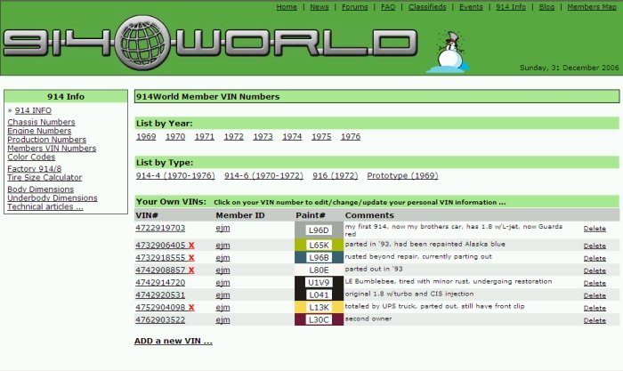Click the L041 paint swatch
This screenshot has height=371, width=623.
coord(319,294)
